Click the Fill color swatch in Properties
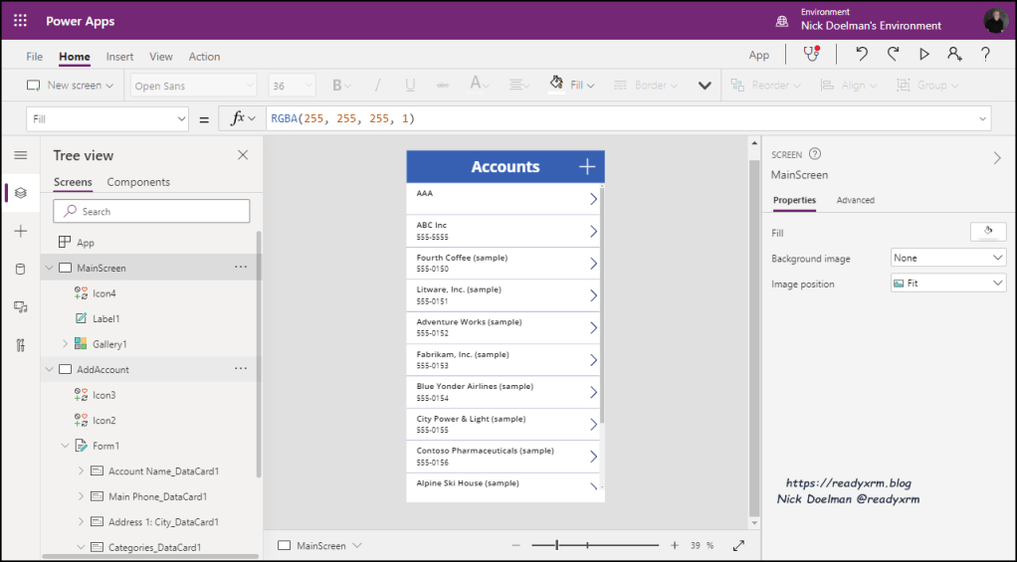1017x562 pixels. 987,232
